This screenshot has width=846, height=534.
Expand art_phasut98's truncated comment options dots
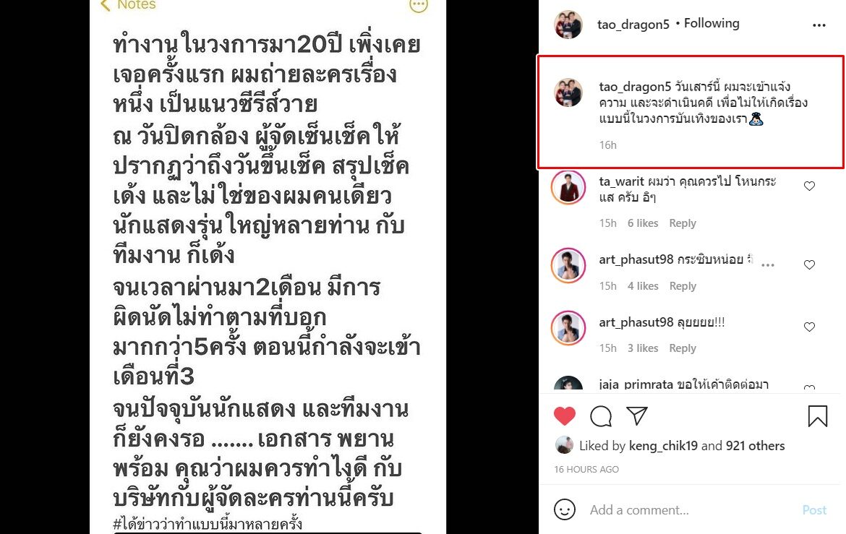click(x=768, y=265)
